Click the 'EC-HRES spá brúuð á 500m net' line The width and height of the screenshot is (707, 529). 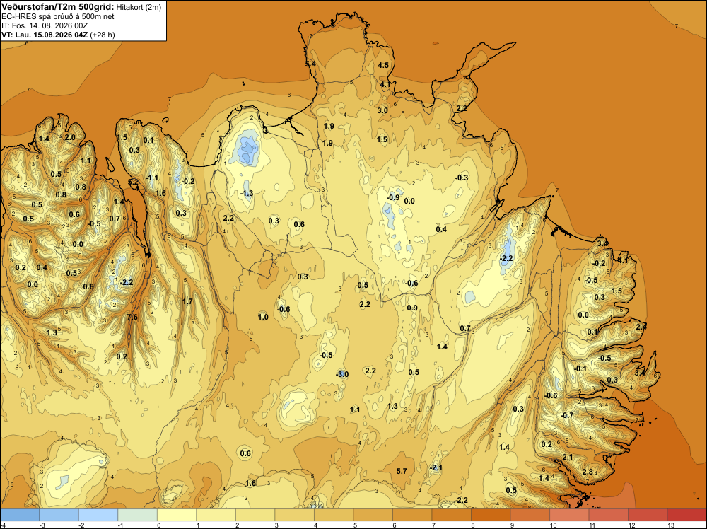(x=58, y=16)
